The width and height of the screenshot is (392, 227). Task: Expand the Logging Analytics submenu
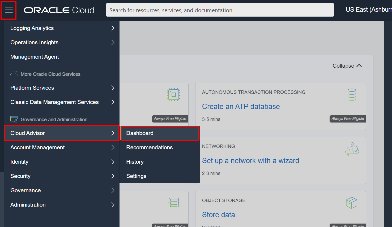(x=113, y=28)
